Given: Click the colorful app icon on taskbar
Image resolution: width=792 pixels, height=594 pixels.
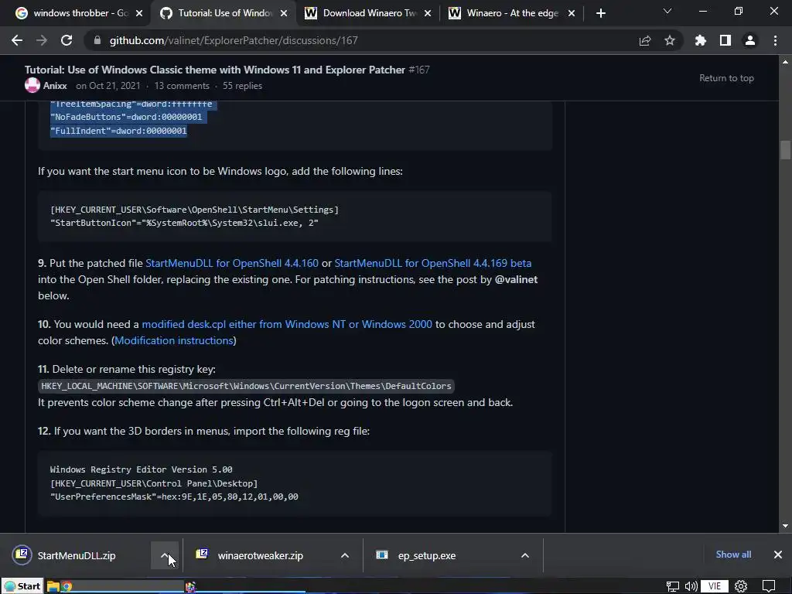Looking at the screenshot, I should (190, 586).
